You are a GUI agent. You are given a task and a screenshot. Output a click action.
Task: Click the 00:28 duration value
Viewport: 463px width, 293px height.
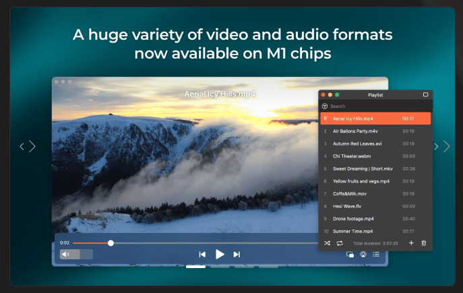[408, 169]
